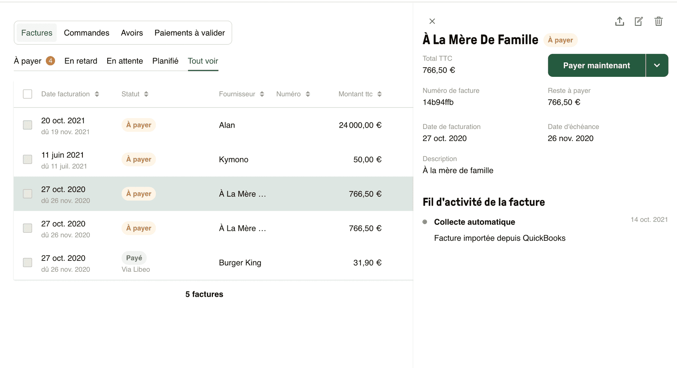The width and height of the screenshot is (677, 368).
Task: Open sort options for the Numéro column
Action: 307,94
